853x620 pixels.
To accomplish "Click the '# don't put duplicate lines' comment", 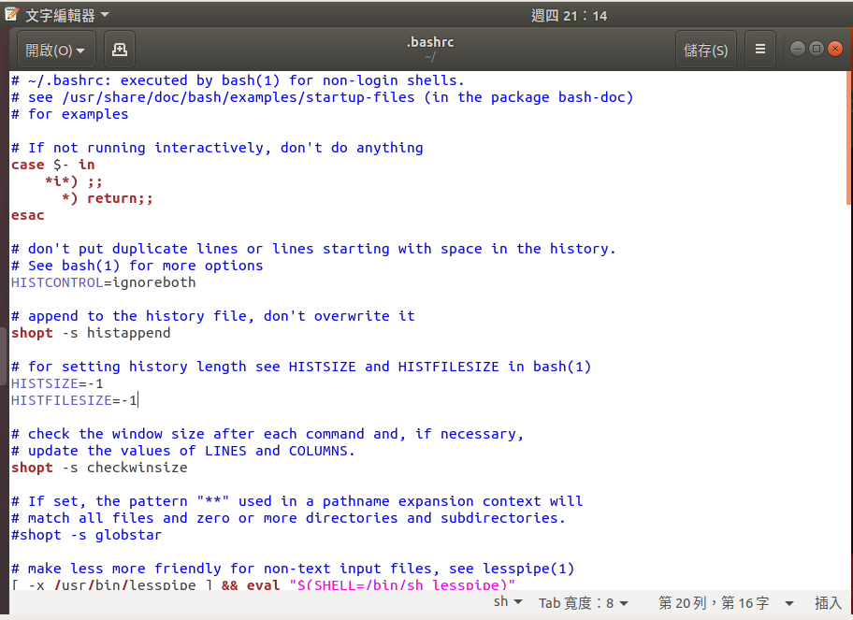I will (313, 249).
